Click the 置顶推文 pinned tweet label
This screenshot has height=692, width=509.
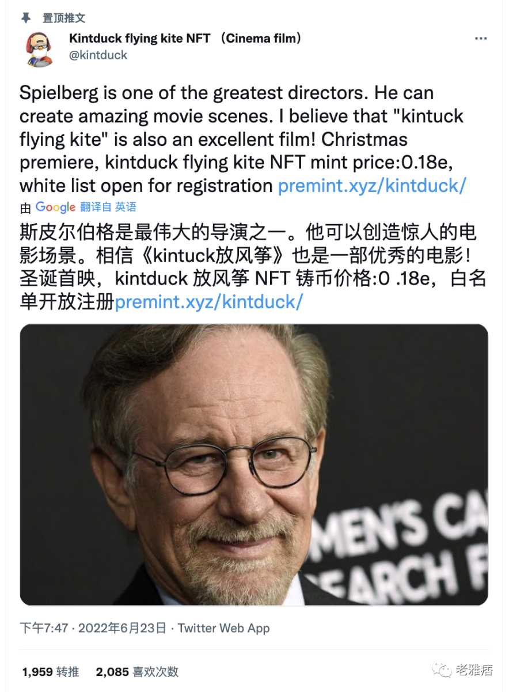pyautogui.click(x=64, y=18)
